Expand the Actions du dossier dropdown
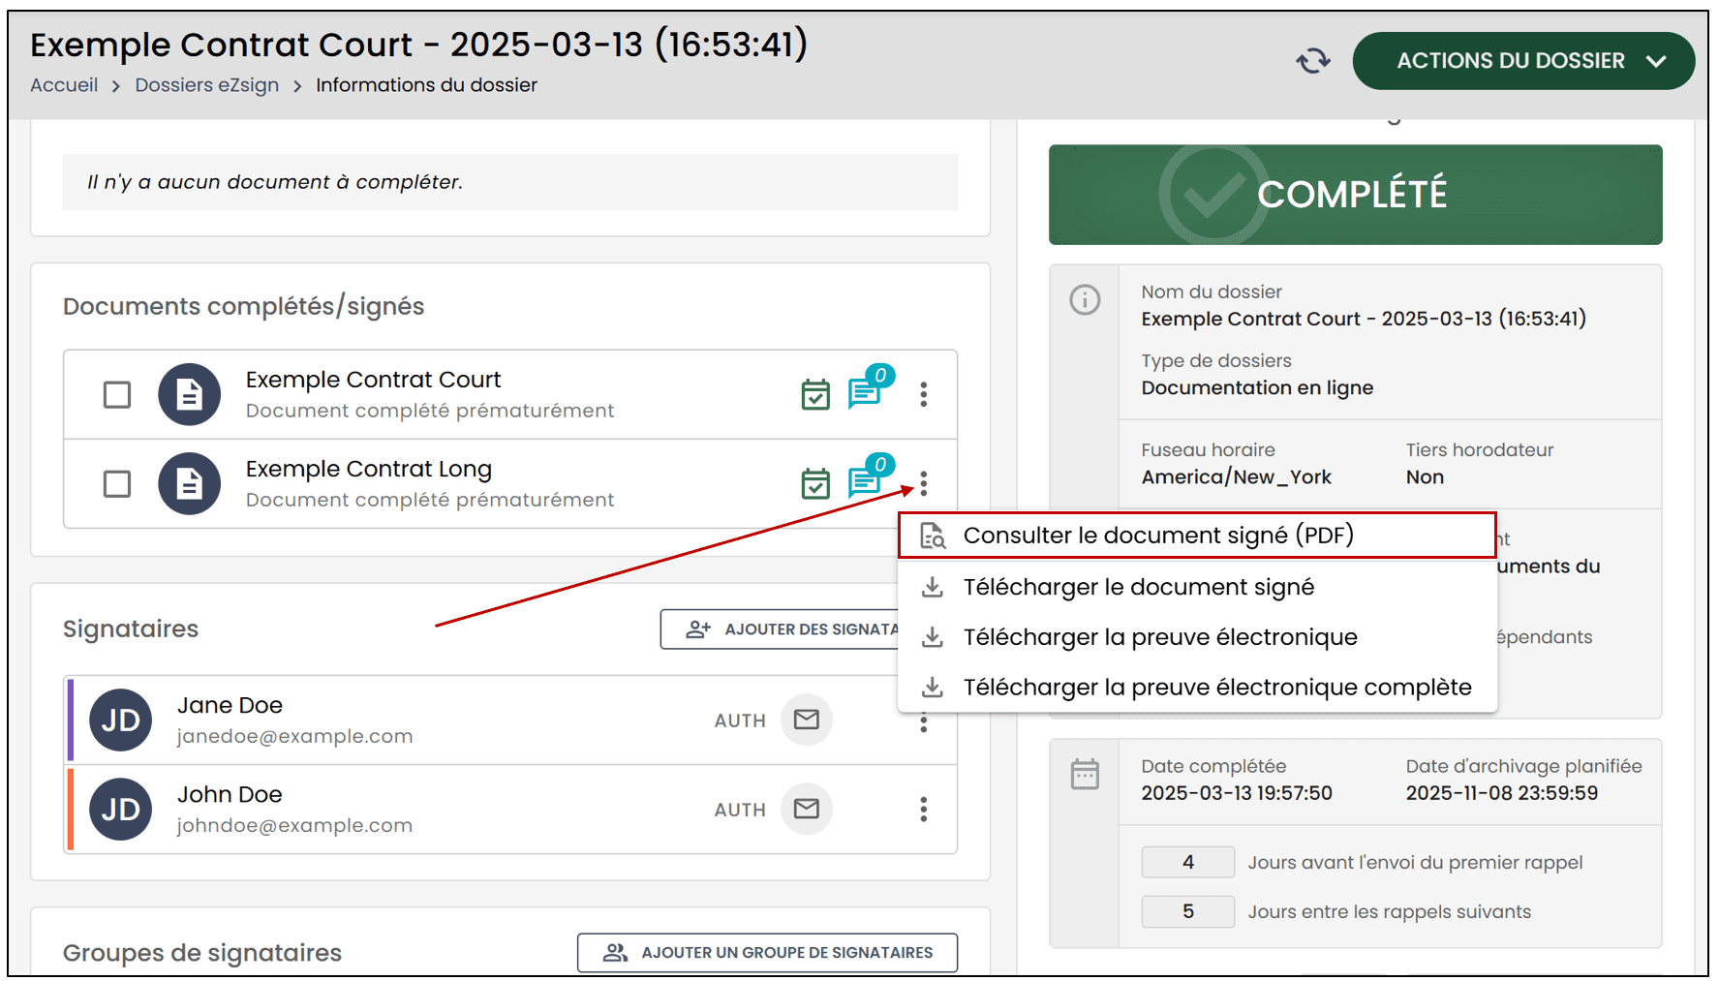The height and width of the screenshot is (981, 1719). (x=1522, y=61)
